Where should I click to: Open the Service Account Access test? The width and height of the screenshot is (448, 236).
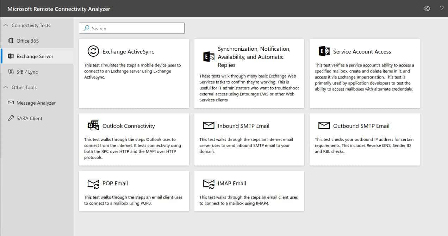click(x=365, y=74)
